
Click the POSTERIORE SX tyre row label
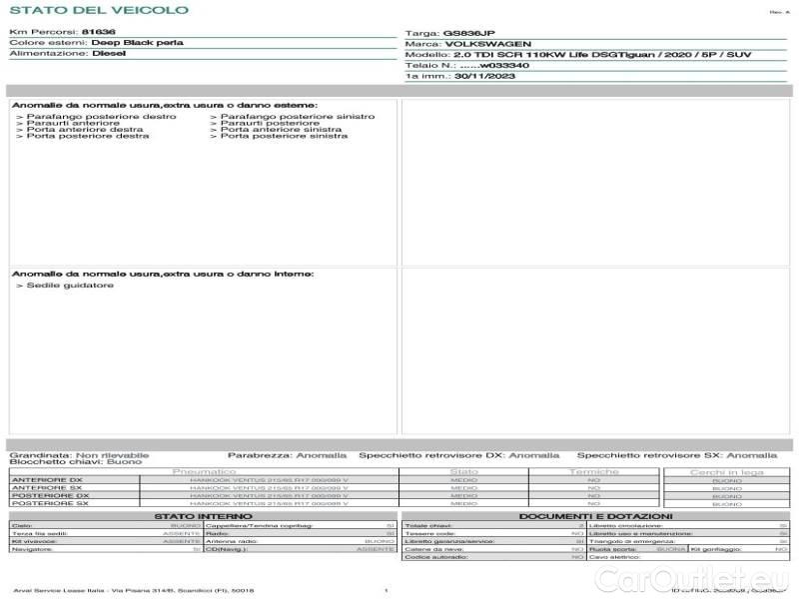tap(52, 504)
